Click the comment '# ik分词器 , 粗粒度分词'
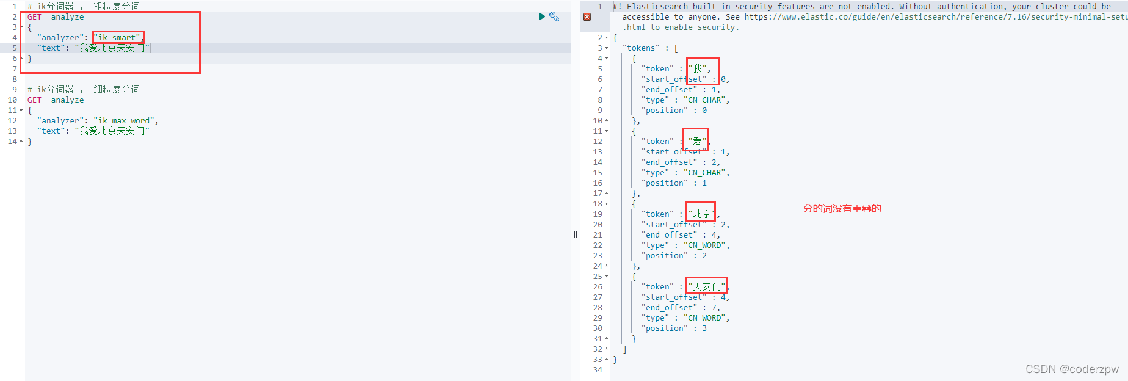This screenshot has width=1128, height=381. (84, 7)
